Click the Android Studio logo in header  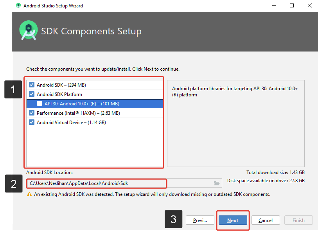29,31
